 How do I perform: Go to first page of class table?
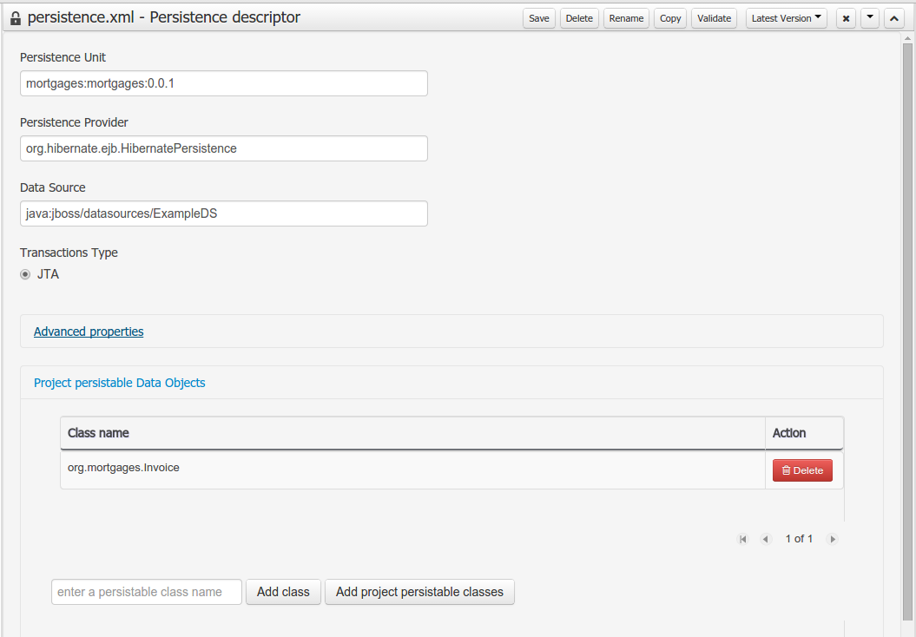[x=742, y=539]
